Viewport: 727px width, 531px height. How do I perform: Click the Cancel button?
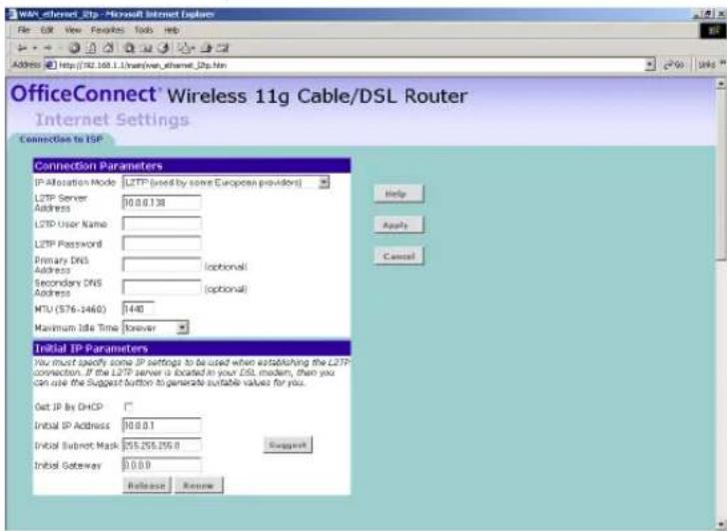(398, 257)
